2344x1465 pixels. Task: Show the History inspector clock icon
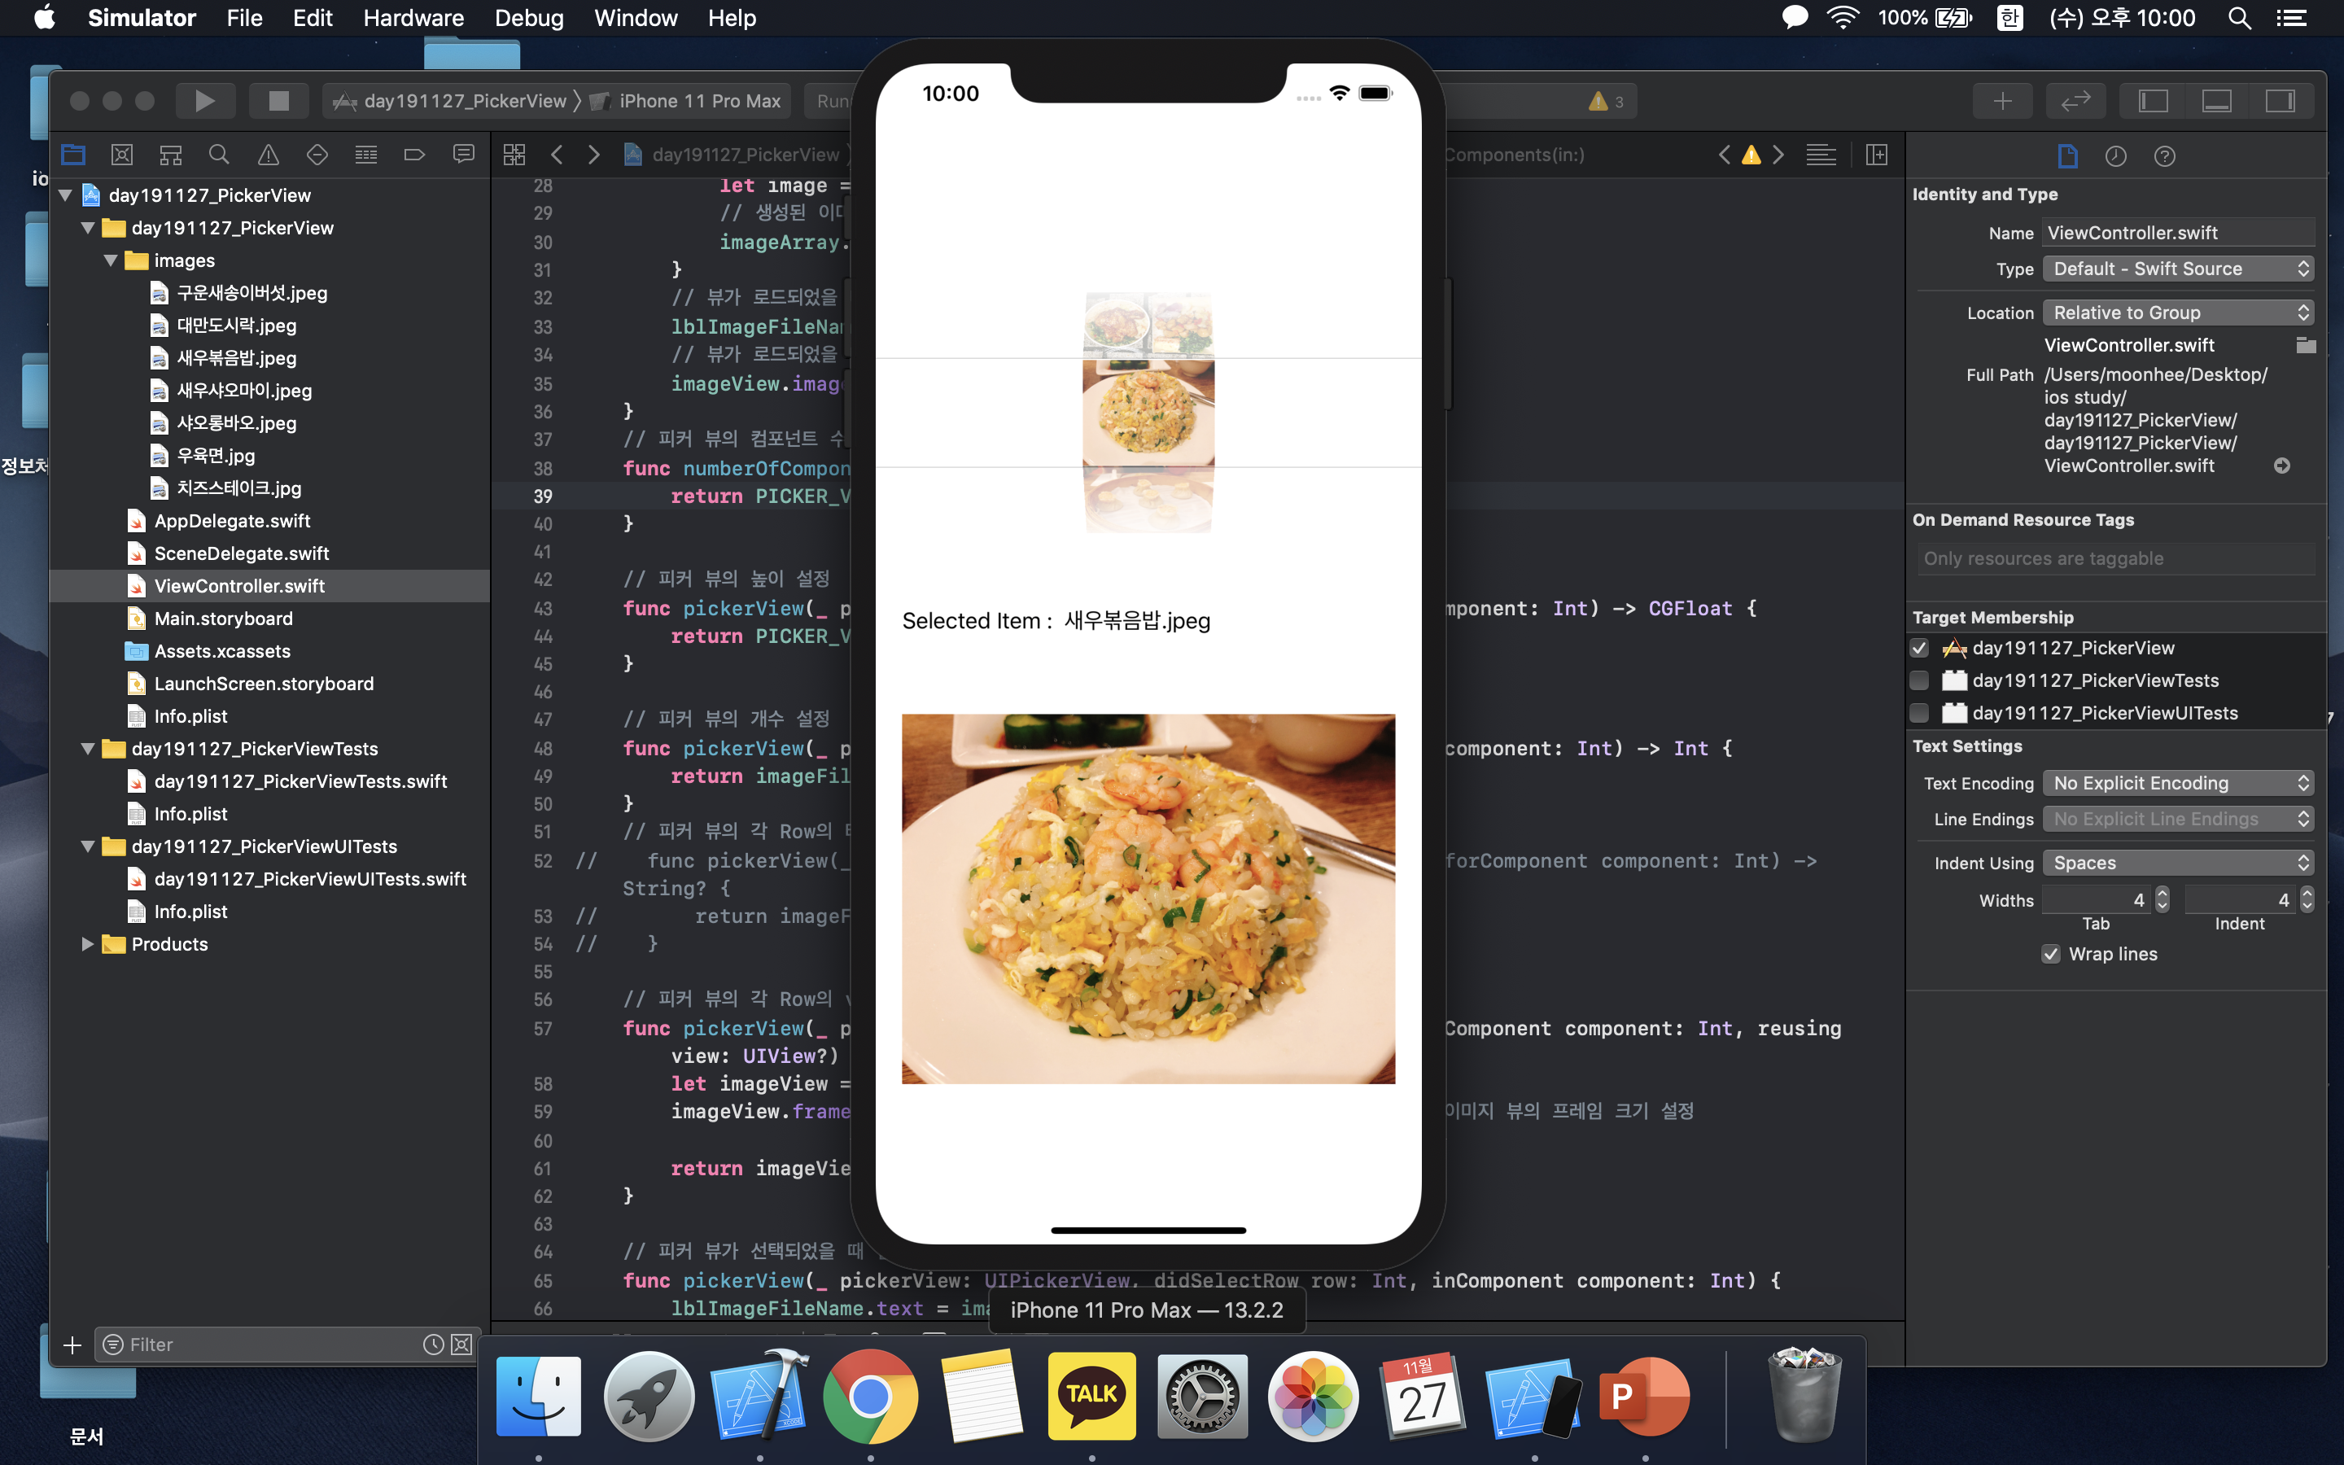(2115, 156)
